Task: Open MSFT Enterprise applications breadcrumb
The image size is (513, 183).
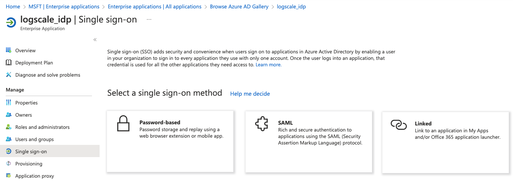Action: (x=64, y=6)
